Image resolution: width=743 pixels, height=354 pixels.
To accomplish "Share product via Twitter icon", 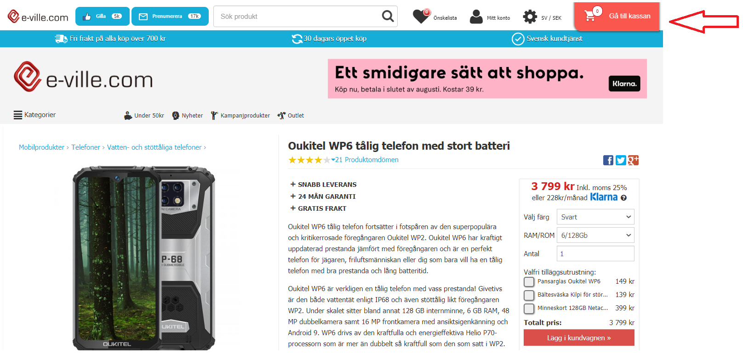I will (621, 160).
